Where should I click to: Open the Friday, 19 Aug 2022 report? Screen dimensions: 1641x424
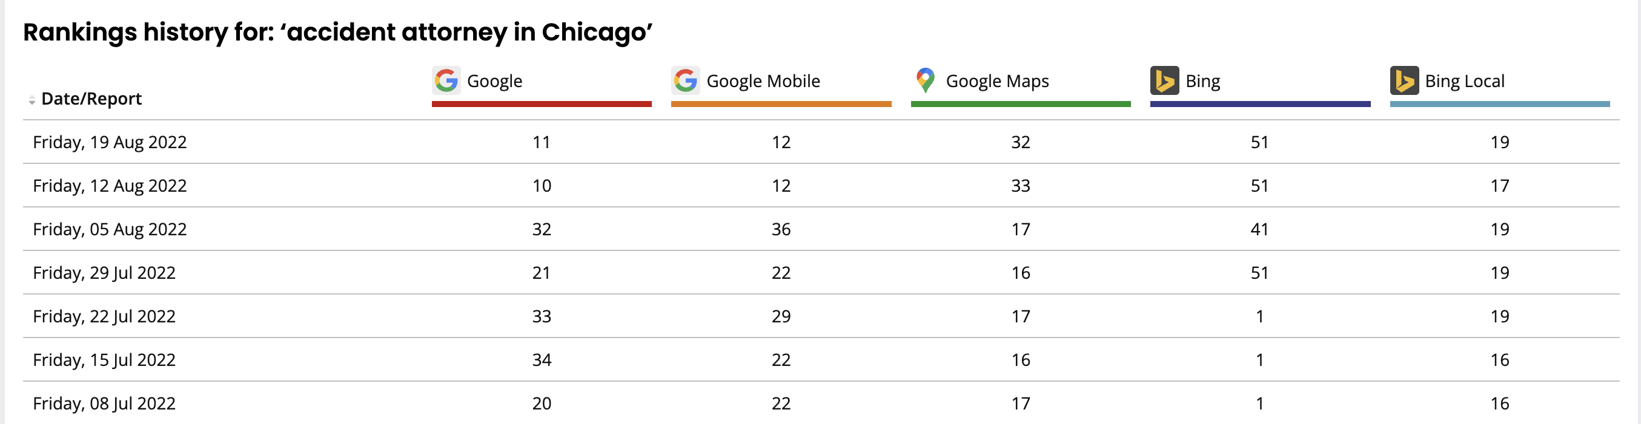110,142
